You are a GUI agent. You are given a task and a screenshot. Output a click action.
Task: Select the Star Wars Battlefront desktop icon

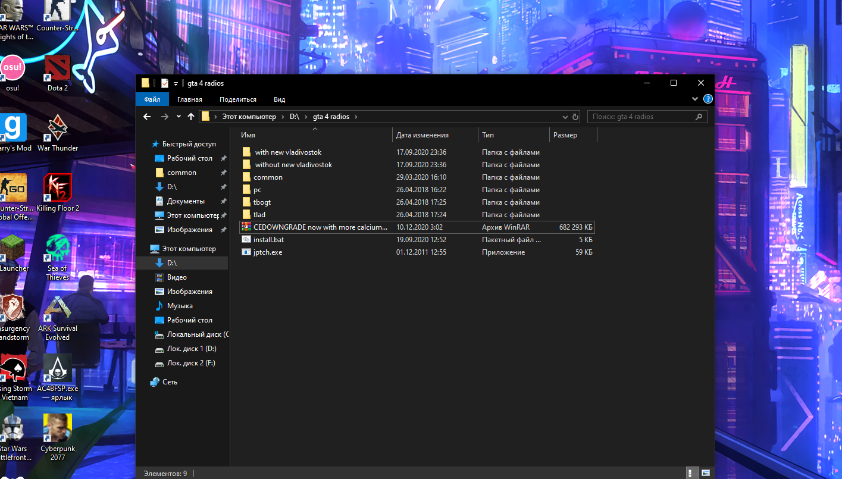[x=13, y=437]
